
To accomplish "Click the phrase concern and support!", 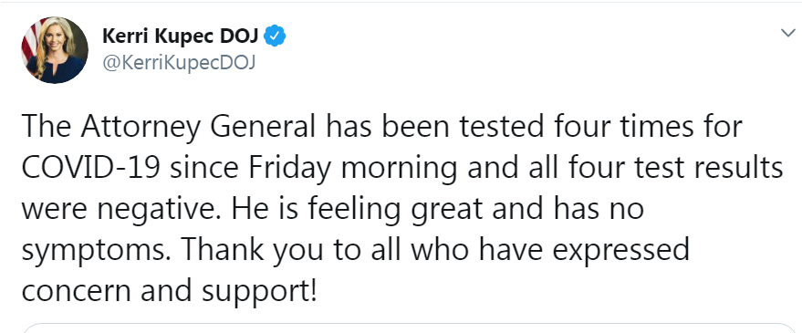I will pos(170,292).
